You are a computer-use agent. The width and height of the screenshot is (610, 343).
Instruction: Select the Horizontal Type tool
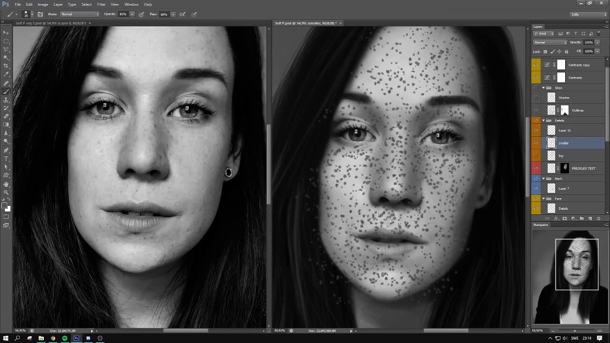(x=6, y=159)
